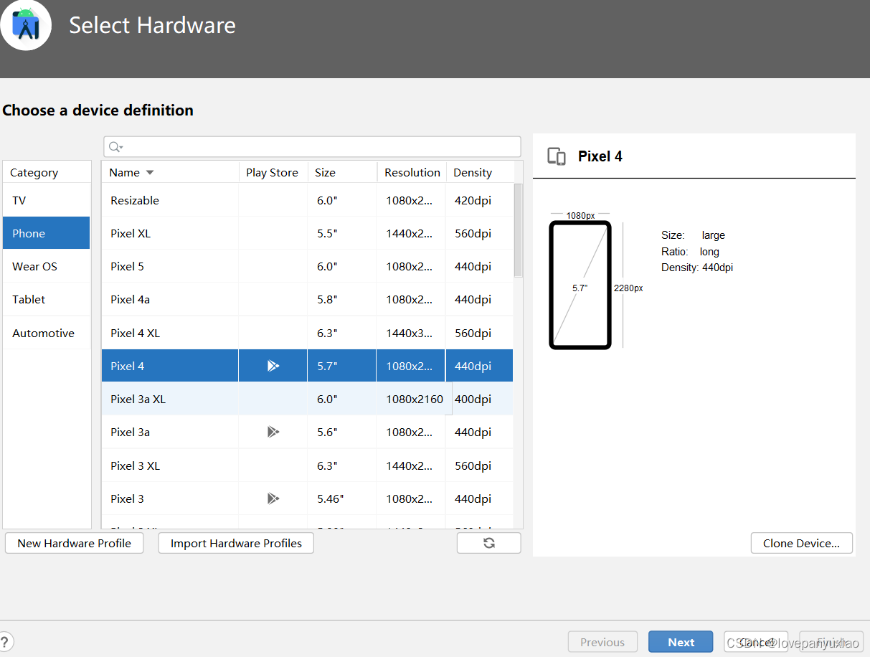Select the Pixel 3a device name
870x657 pixels.
coord(130,432)
